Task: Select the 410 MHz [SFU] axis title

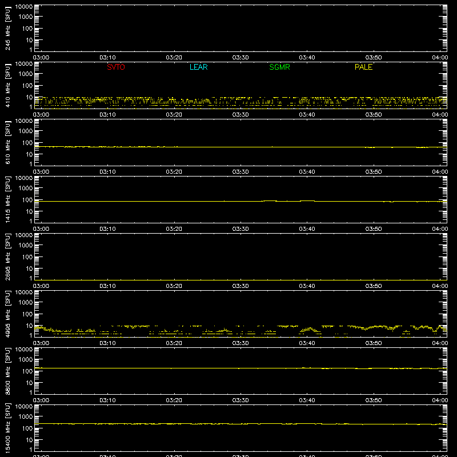Action: [x=7, y=85]
